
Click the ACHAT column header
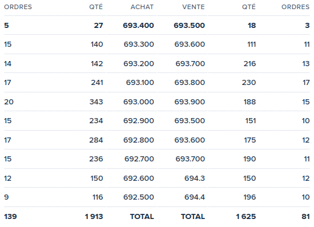coord(142,7)
